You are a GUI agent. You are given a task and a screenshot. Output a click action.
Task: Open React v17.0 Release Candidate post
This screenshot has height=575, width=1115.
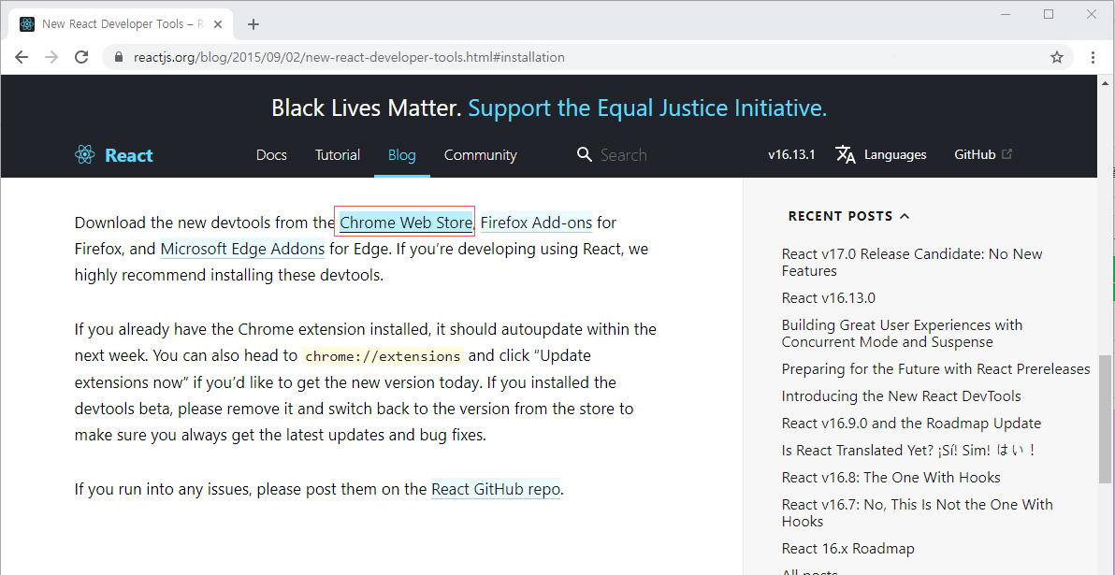912,263
